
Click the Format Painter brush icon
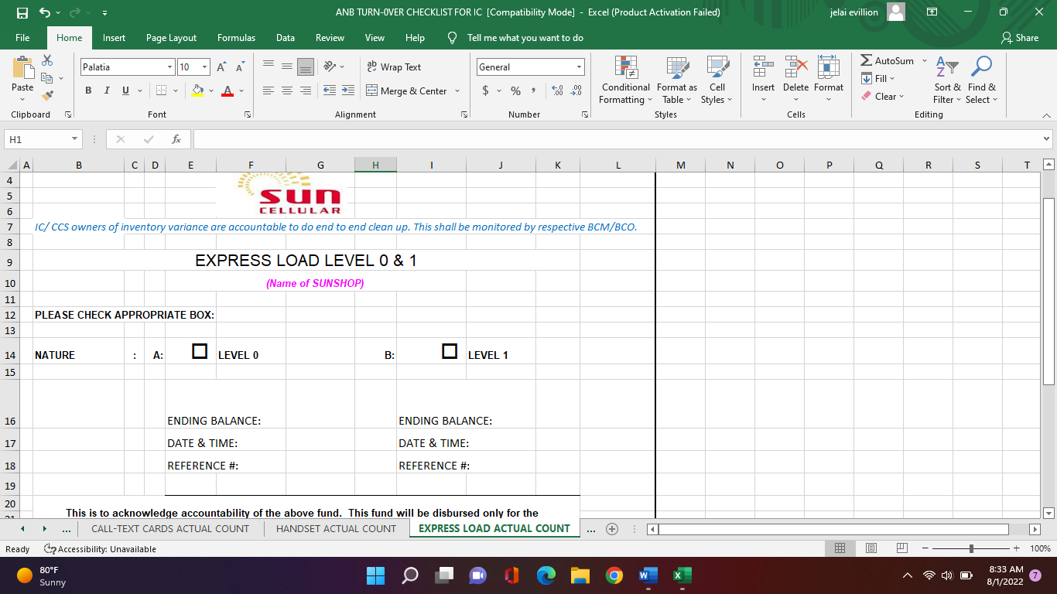tap(47, 96)
